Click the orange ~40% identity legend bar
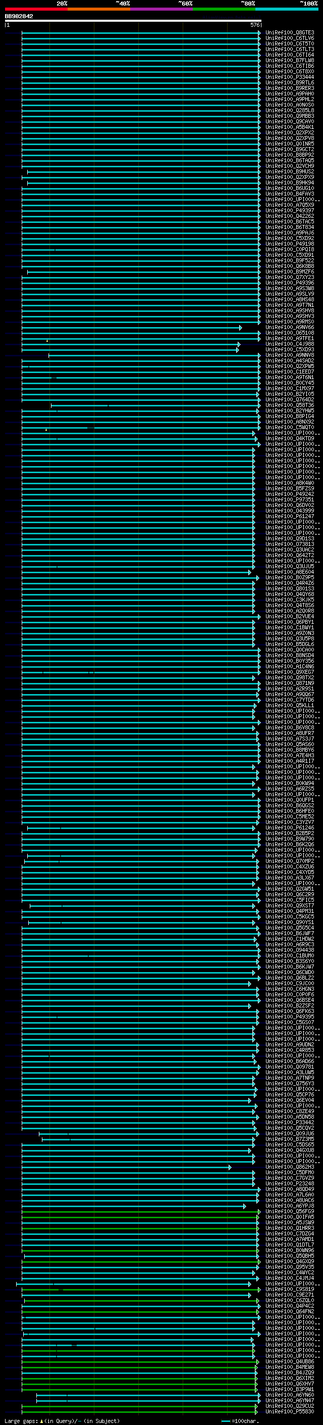The image size is (323, 1425). pyautogui.click(x=99, y=10)
